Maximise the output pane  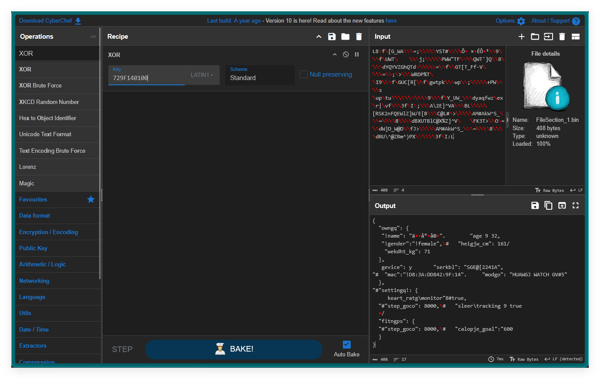[576, 205]
